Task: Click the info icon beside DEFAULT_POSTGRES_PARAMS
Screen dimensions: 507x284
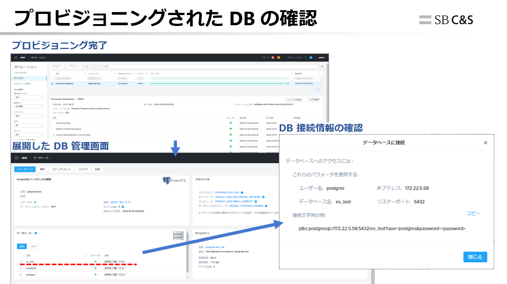Action: pyautogui.click(x=266, y=206)
